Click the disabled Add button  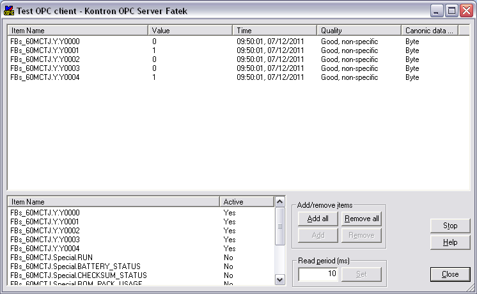click(x=318, y=235)
